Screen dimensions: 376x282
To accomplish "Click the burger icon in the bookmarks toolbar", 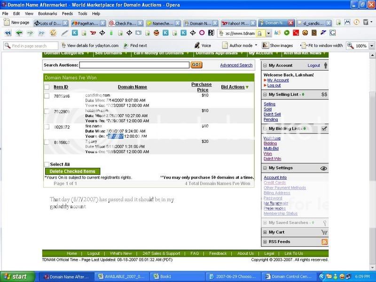I will 157,33.
